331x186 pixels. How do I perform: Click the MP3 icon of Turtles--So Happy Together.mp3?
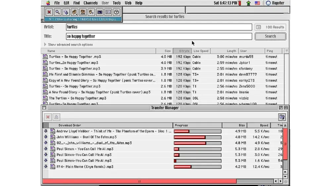click(45, 86)
